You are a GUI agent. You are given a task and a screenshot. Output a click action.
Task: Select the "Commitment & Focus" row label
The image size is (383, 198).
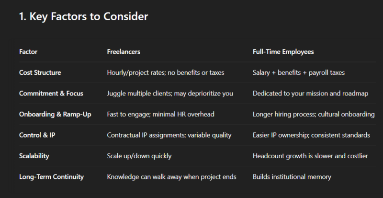click(x=49, y=93)
